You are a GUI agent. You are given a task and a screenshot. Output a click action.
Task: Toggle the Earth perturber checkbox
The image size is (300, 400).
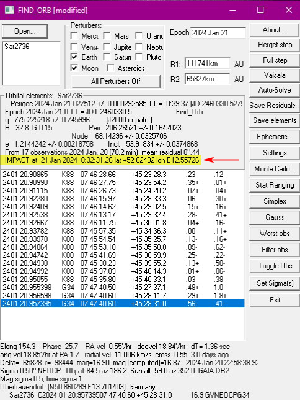tap(74, 57)
